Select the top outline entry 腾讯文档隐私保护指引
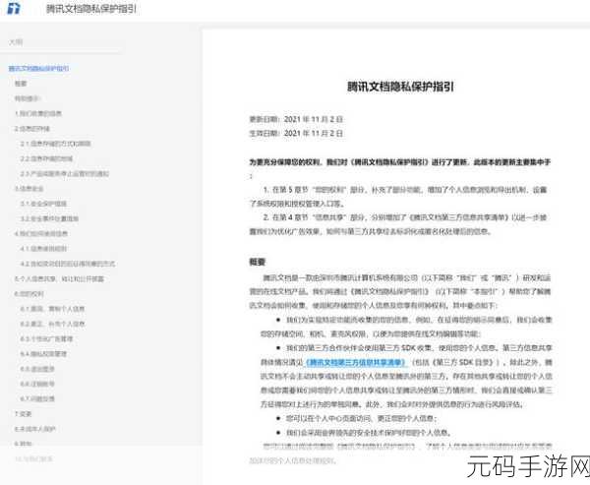This screenshot has width=590, height=485. point(38,69)
